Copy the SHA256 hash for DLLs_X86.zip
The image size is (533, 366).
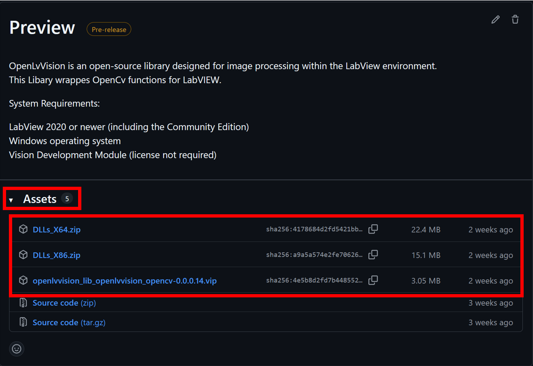373,255
